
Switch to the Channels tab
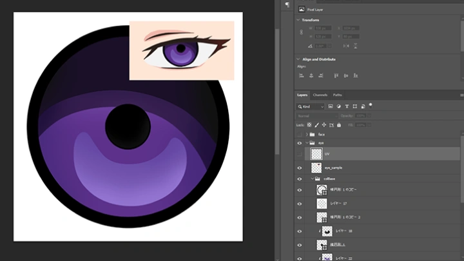320,95
